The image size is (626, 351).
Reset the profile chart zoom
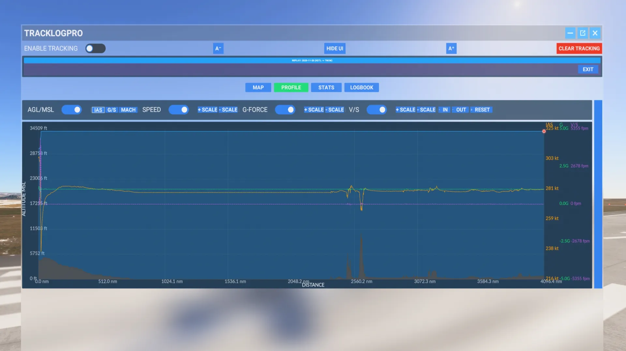(482, 110)
